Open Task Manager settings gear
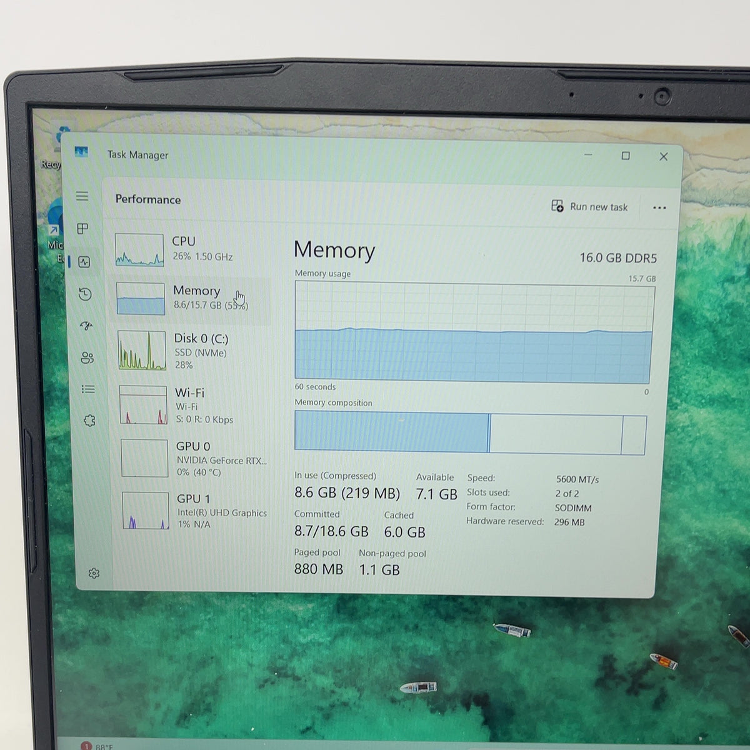Screen dimensions: 750x750 coord(94,573)
